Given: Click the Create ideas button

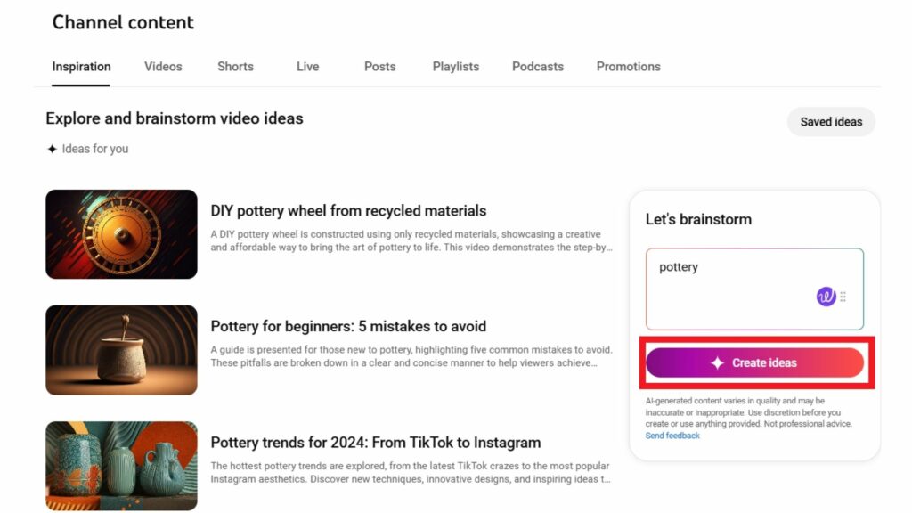Looking at the screenshot, I should coord(756,362).
